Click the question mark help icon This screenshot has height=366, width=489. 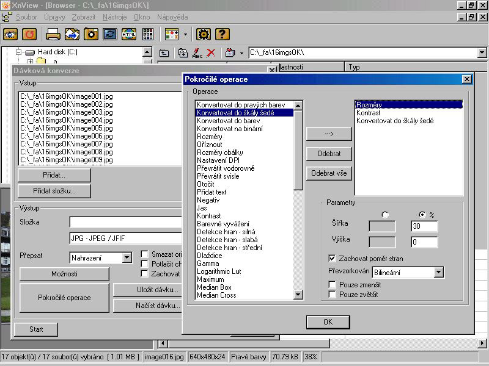pos(222,34)
